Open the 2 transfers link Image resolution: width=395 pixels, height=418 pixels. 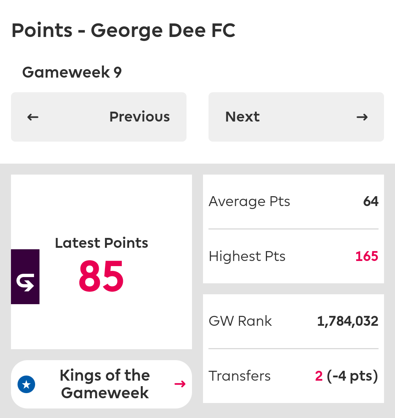pyautogui.click(x=319, y=376)
